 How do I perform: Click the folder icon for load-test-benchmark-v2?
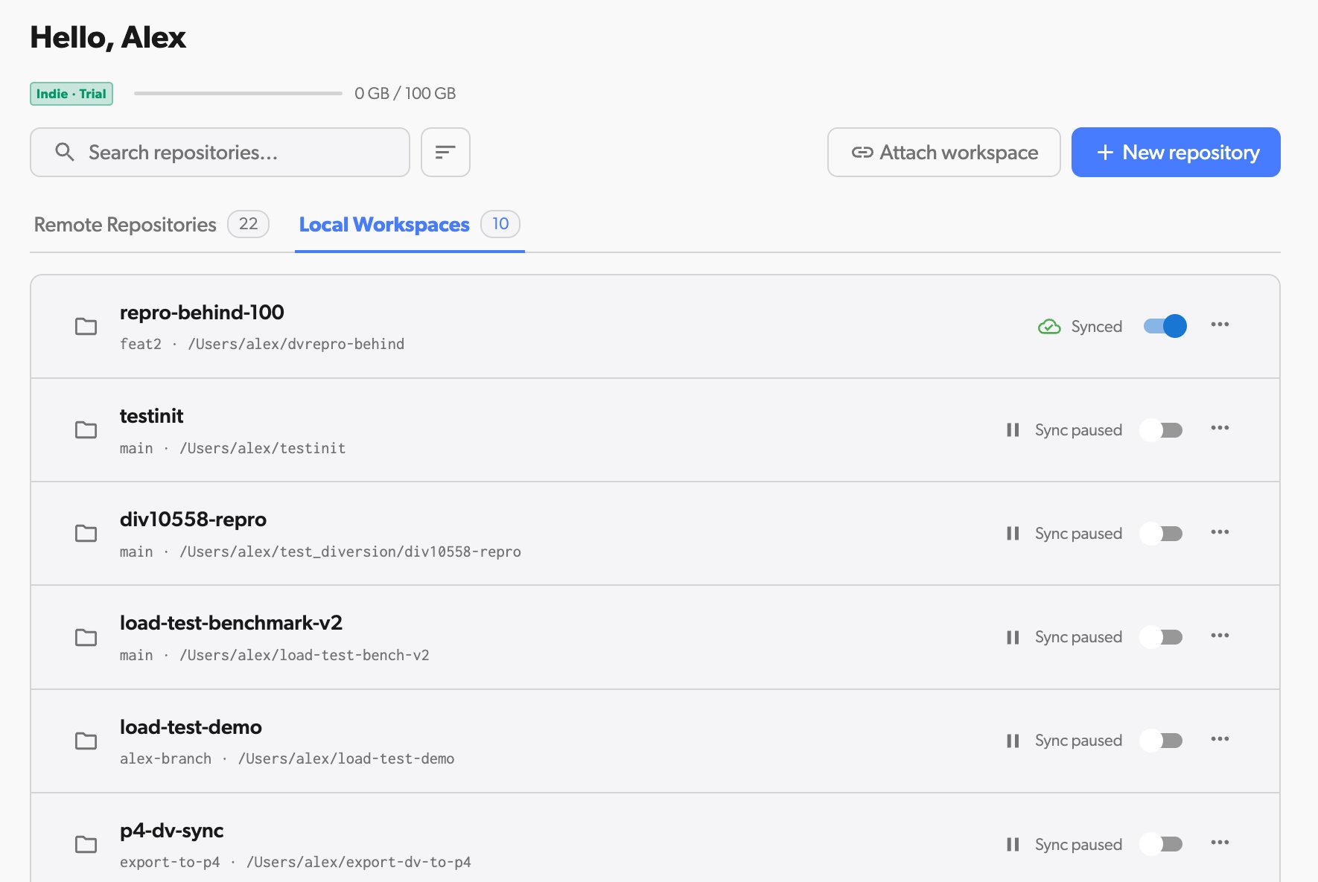click(86, 637)
